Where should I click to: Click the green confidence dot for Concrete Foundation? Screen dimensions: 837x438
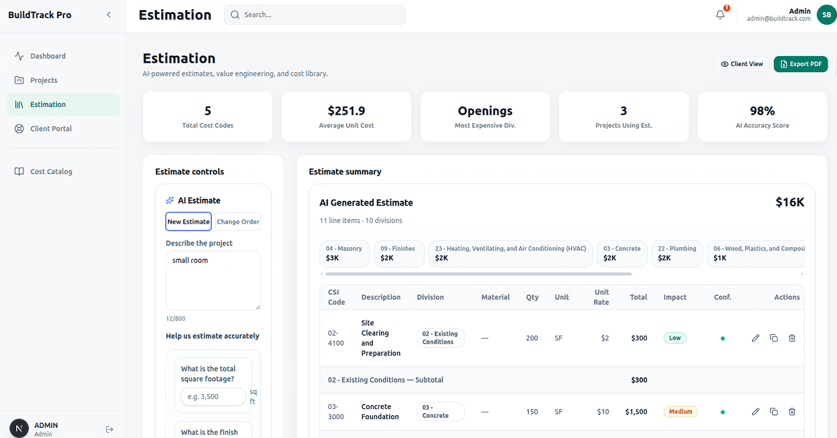pos(723,412)
